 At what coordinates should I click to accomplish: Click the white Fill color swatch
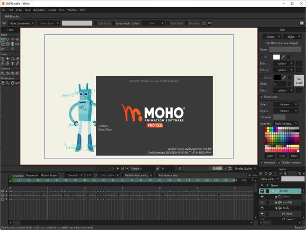click(x=276, y=57)
